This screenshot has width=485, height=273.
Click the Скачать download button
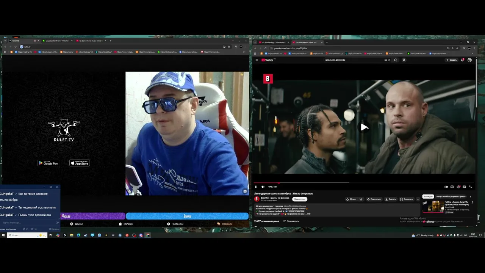pyautogui.click(x=391, y=199)
